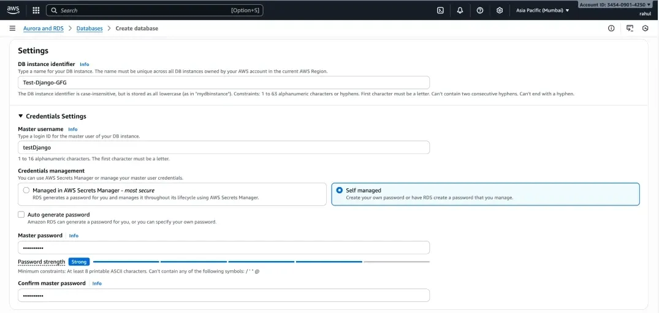
Task: Navigate to the Databases breadcrumb link
Action: [90, 28]
